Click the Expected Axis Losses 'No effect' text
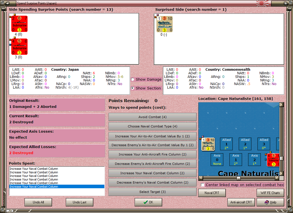The width and height of the screenshot is (293, 213). click(18, 137)
